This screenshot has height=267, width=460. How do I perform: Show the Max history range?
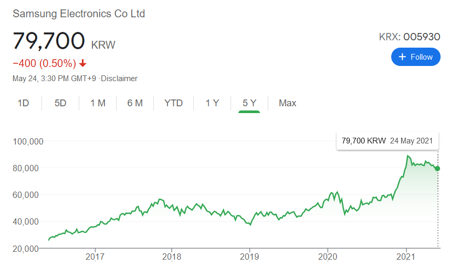288,103
